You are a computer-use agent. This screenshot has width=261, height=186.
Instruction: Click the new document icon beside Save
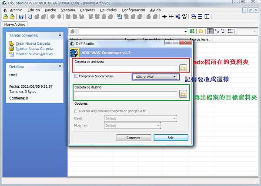30,17
